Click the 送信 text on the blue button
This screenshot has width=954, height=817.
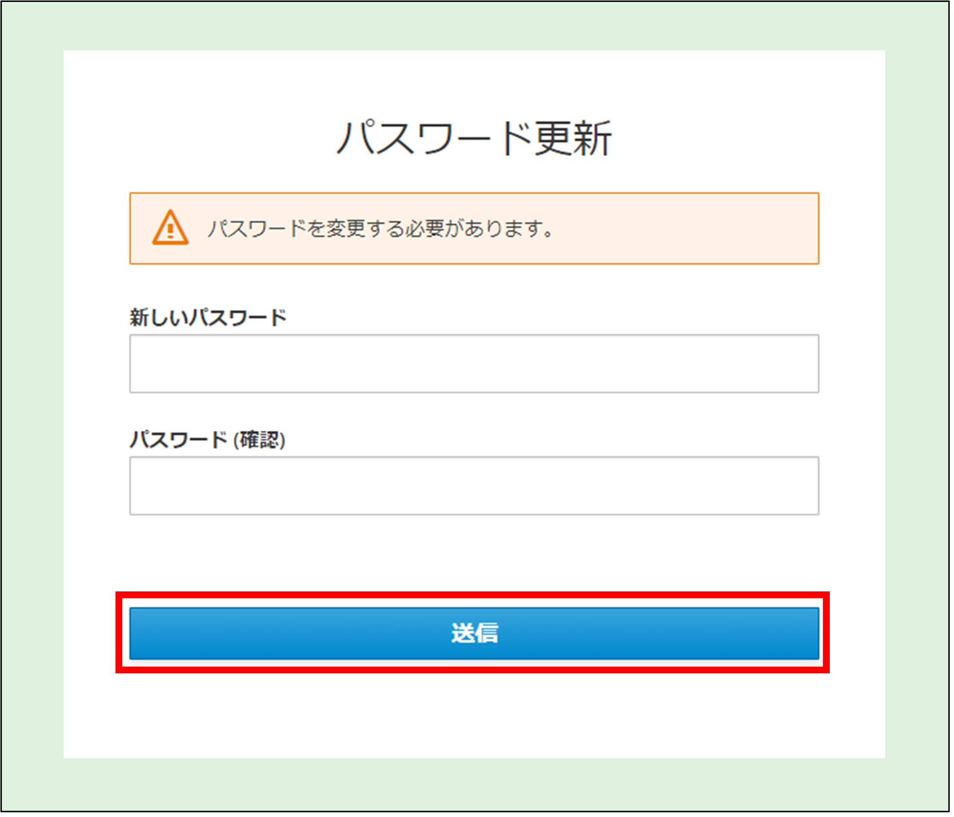(475, 633)
